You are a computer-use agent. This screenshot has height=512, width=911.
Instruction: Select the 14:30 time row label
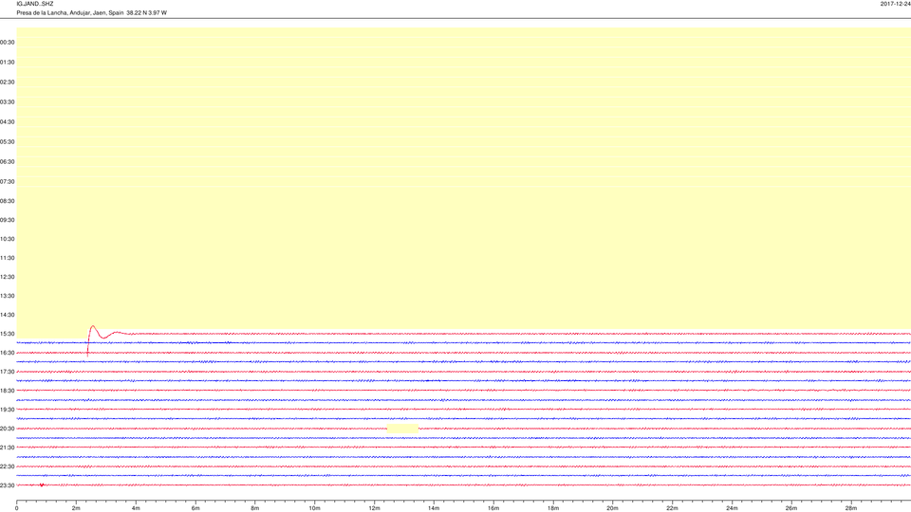point(8,315)
